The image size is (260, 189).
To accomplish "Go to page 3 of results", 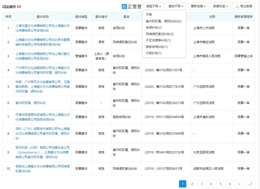I will [x=202, y=184].
